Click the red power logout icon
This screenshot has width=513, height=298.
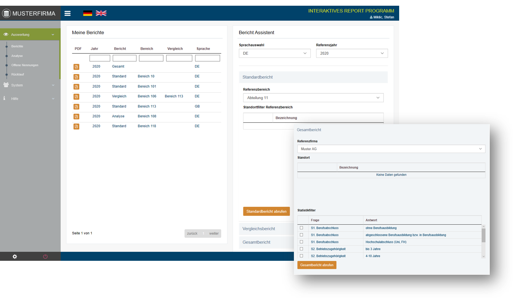click(x=45, y=257)
